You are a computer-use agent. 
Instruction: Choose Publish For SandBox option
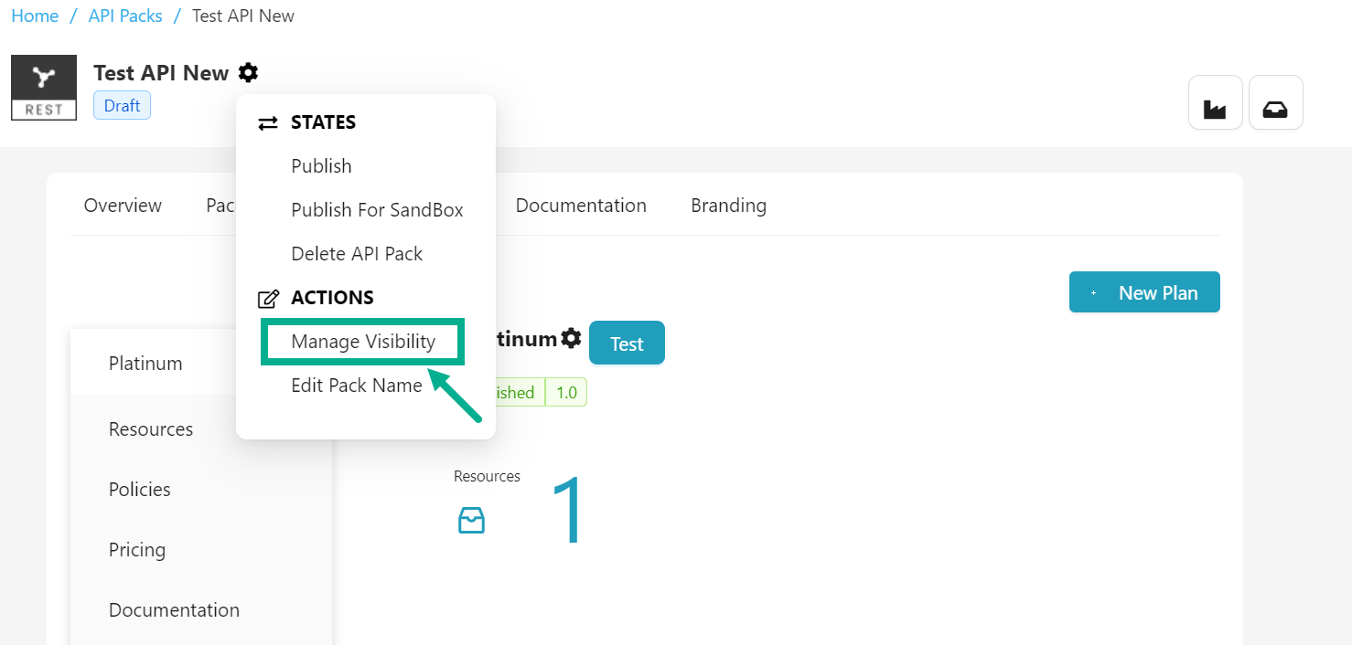pos(377,210)
